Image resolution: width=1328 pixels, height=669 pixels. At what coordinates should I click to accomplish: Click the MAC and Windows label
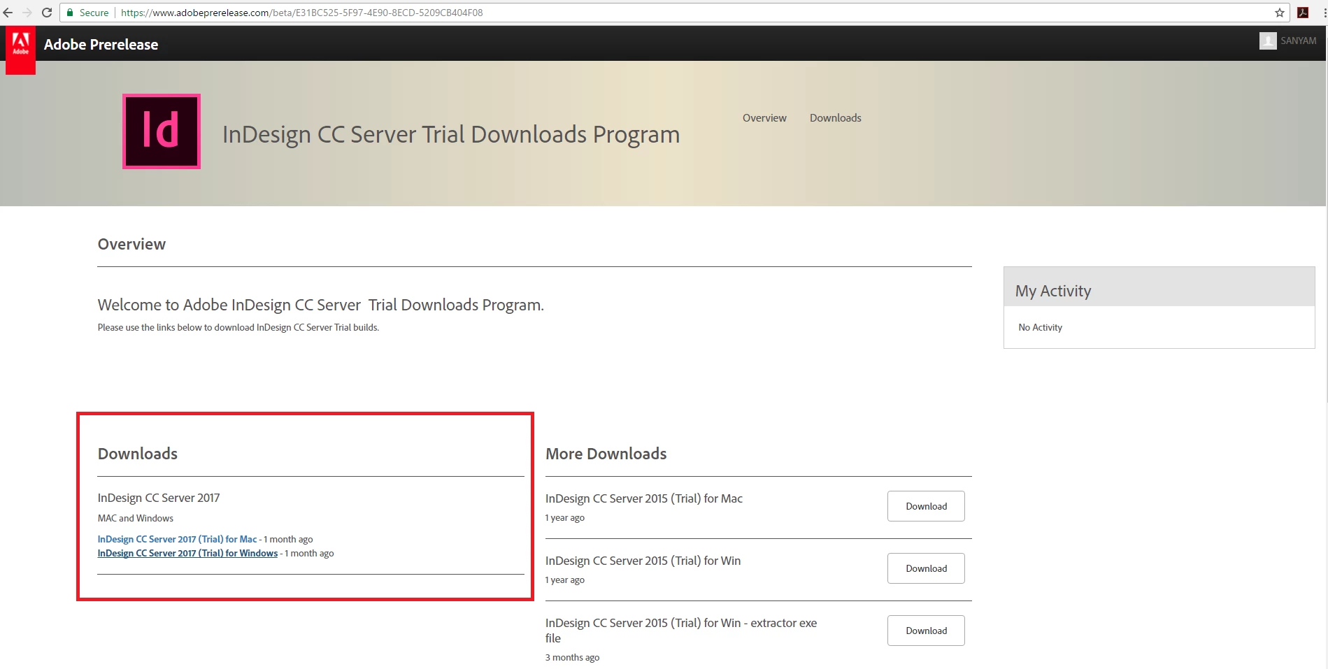tap(135, 518)
